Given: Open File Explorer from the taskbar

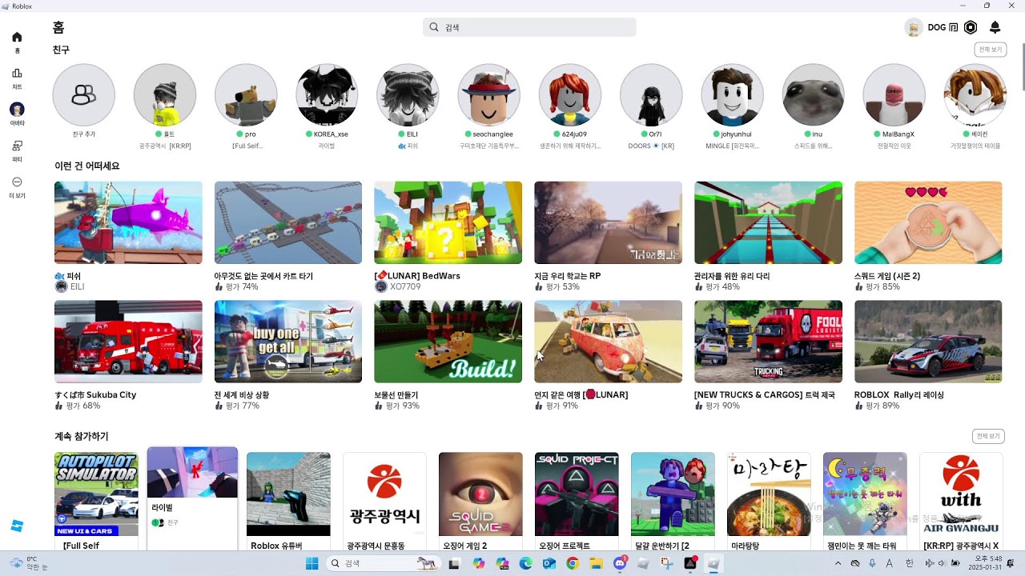Looking at the screenshot, I should coord(596,563).
